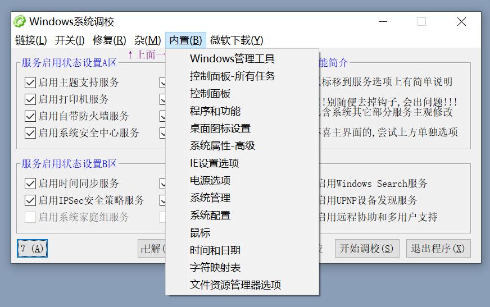Open the 微软下载(Y) menu
This screenshot has height=307, width=490.
pyautogui.click(x=237, y=40)
